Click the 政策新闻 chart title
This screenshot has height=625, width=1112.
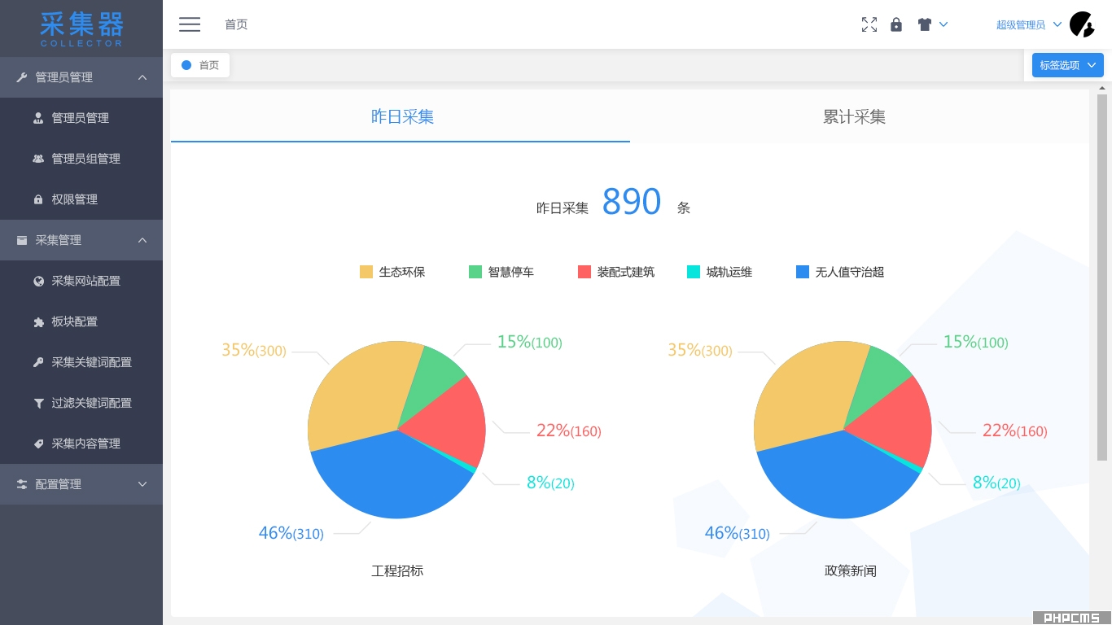point(851,570)
